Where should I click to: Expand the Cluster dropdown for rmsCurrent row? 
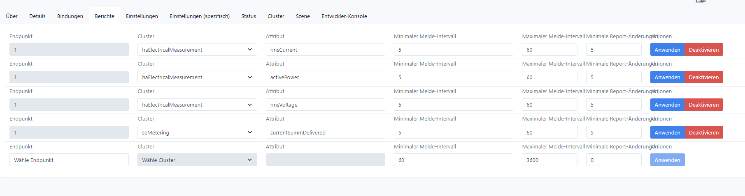coord(197,50)
